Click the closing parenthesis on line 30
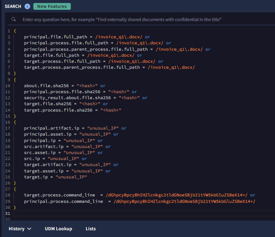Viewport: 275px width, 237px height. [15, 207]
